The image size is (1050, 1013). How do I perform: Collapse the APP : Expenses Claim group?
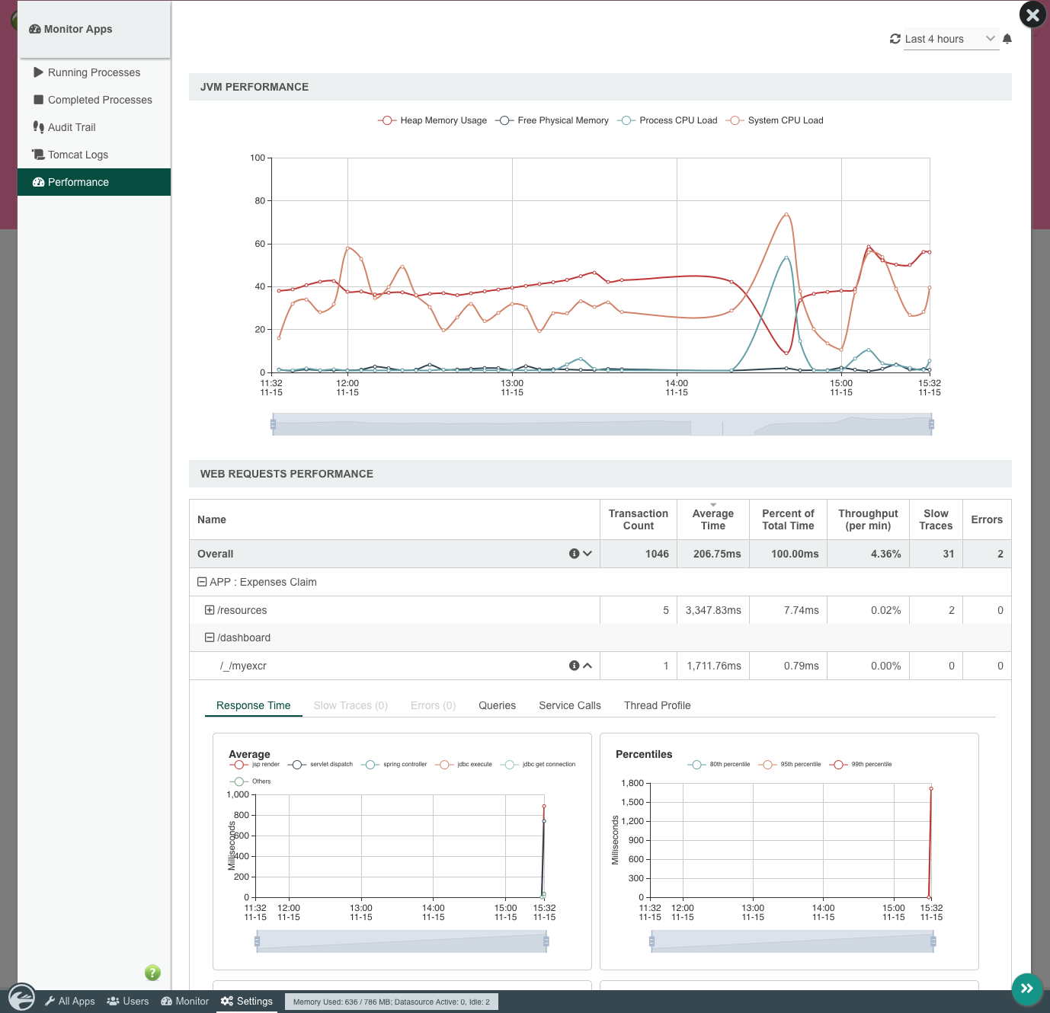[x=202, y=582]
